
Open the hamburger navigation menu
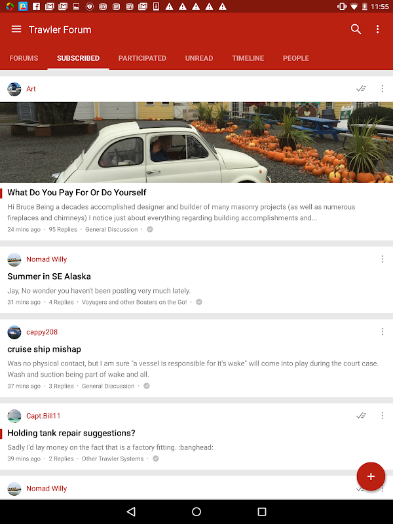click(16, 29)
